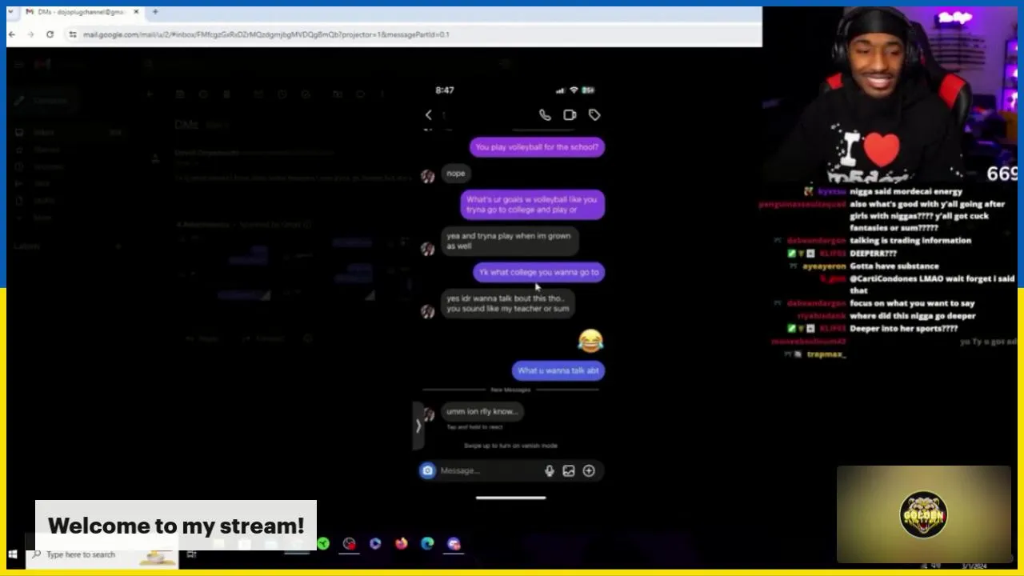This screenshot has height=576, width=1024.
Task: Click the Golden bear logo thumbnail
Action: click(x=924, y=514)
